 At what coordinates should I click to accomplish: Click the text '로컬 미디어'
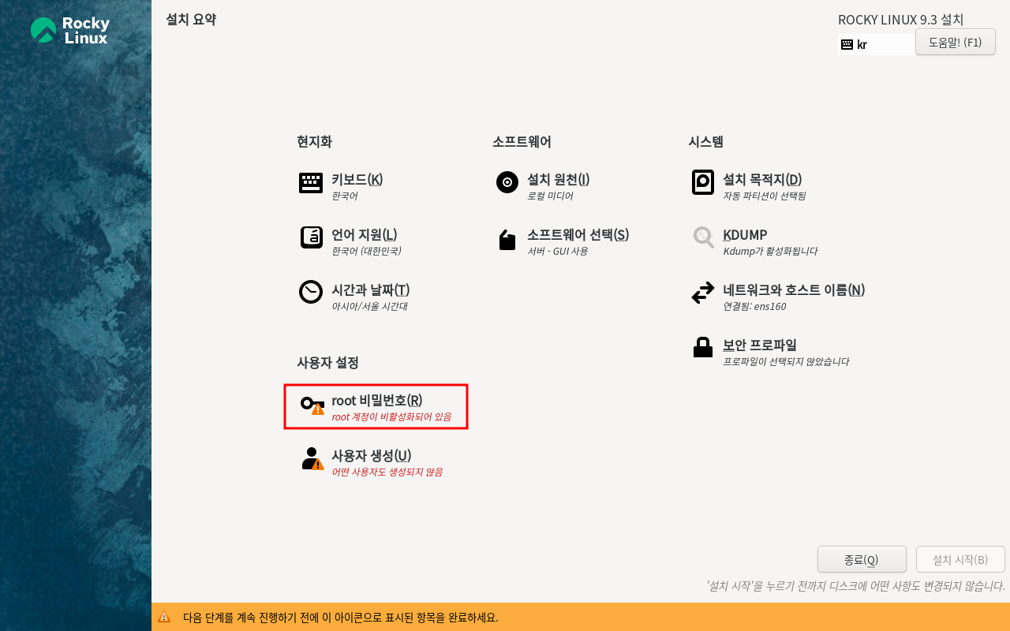click(x=550, y=196)
